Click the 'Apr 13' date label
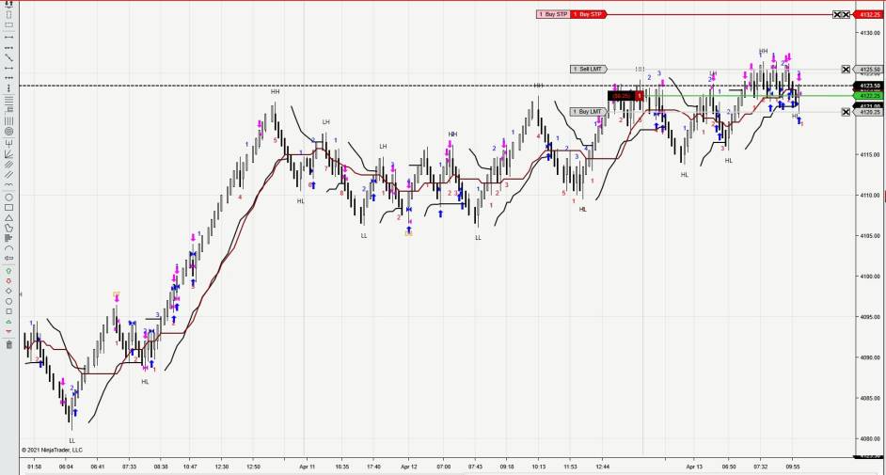The height and width of the screenshot is (475, 886). coord(694,467)
